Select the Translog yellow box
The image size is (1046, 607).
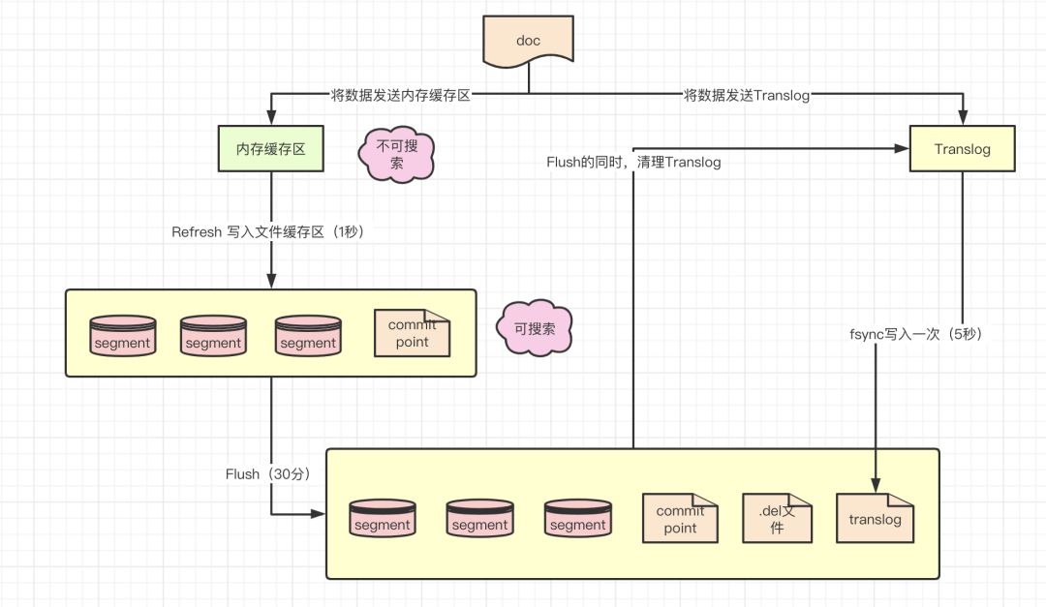pyautogui.click(x=963, y=149)
